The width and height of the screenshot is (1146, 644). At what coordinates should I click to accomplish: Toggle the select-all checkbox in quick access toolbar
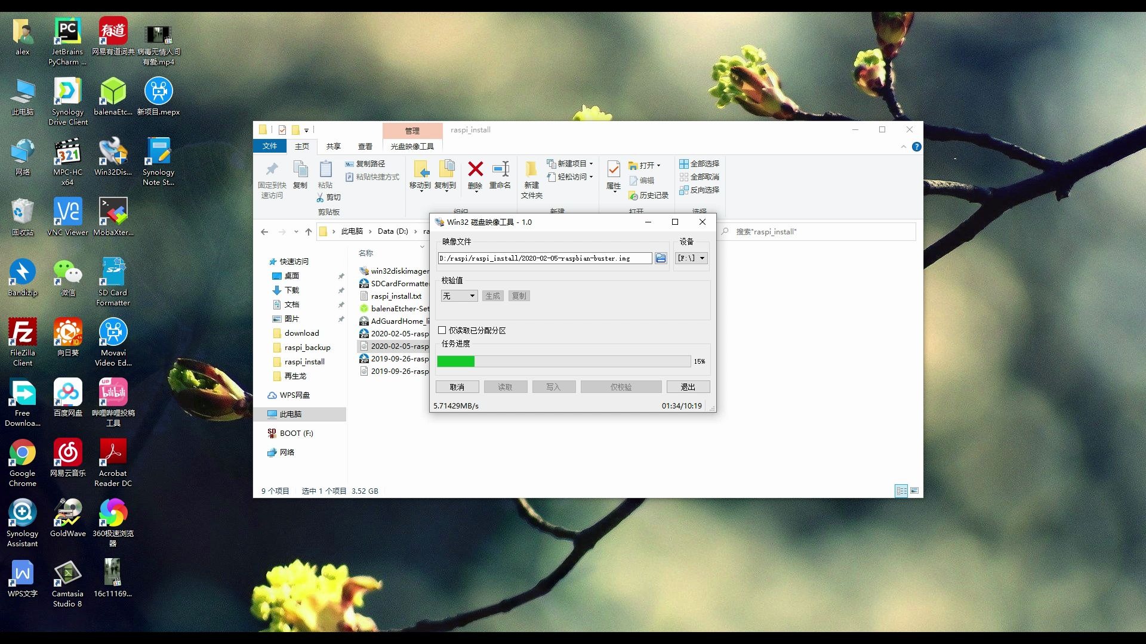(x=282, y=130)
